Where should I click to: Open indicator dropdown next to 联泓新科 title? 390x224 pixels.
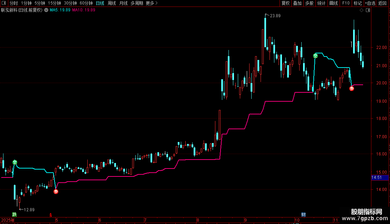(46, 10)
